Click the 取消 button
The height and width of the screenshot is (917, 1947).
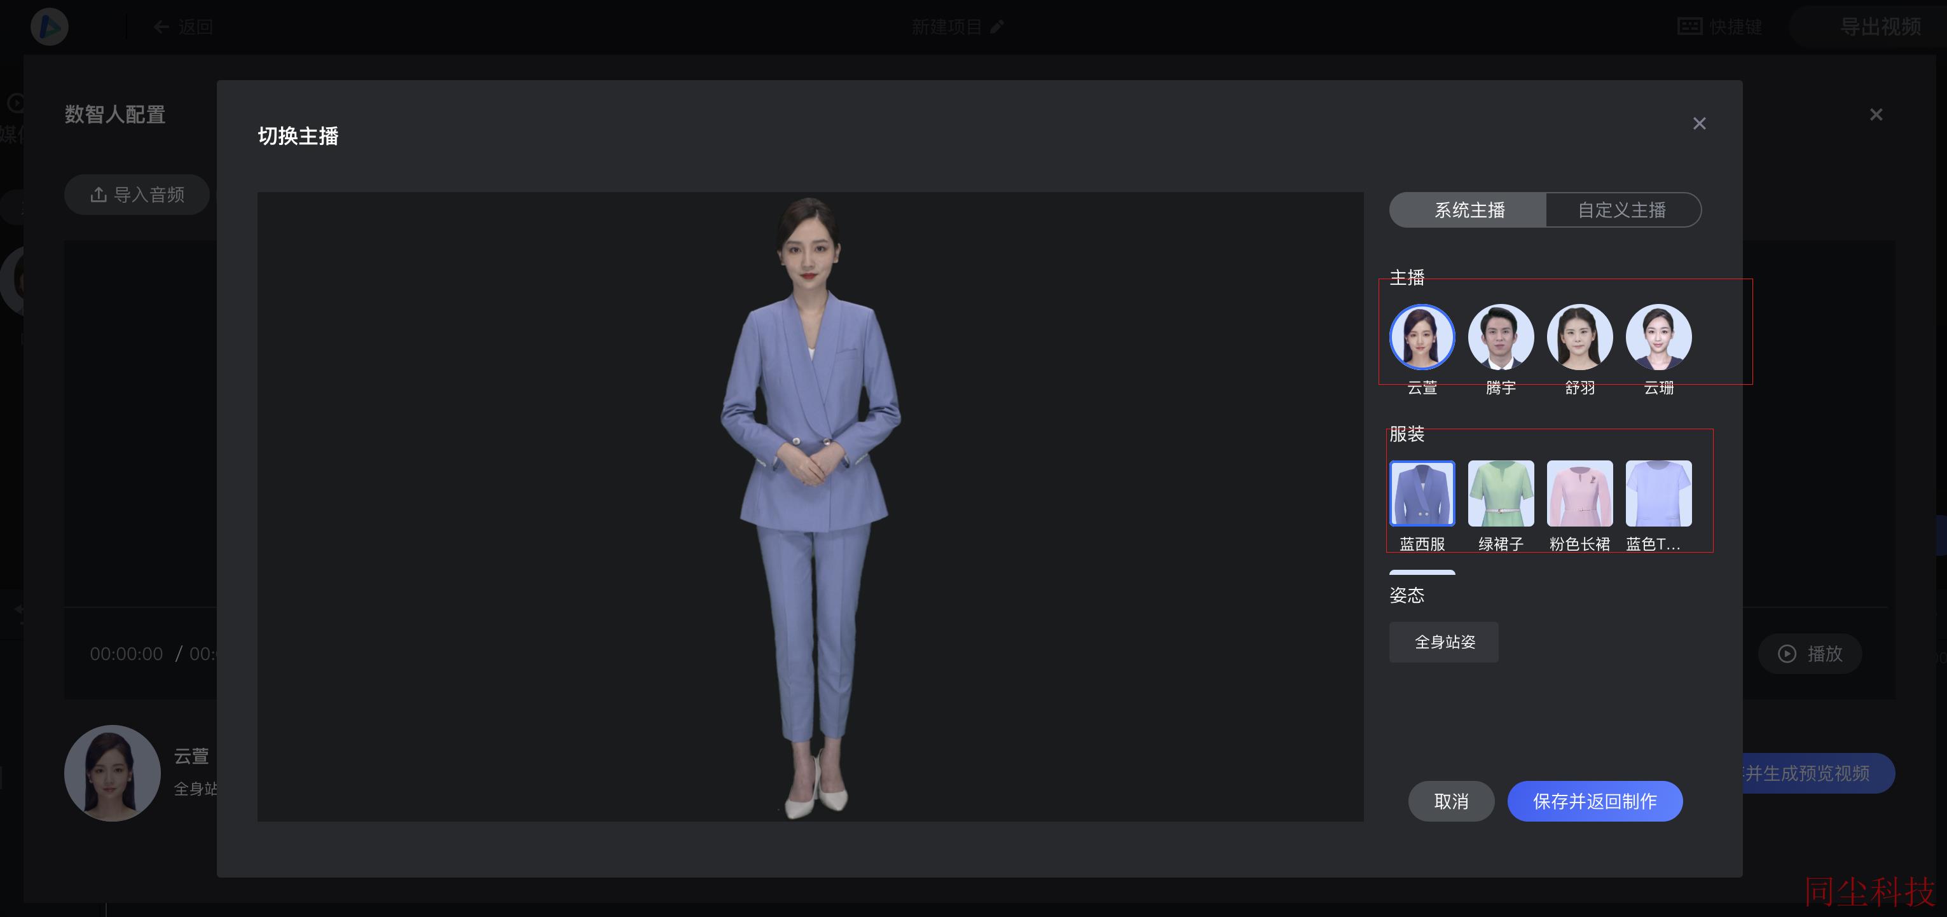pos(1450,801)
